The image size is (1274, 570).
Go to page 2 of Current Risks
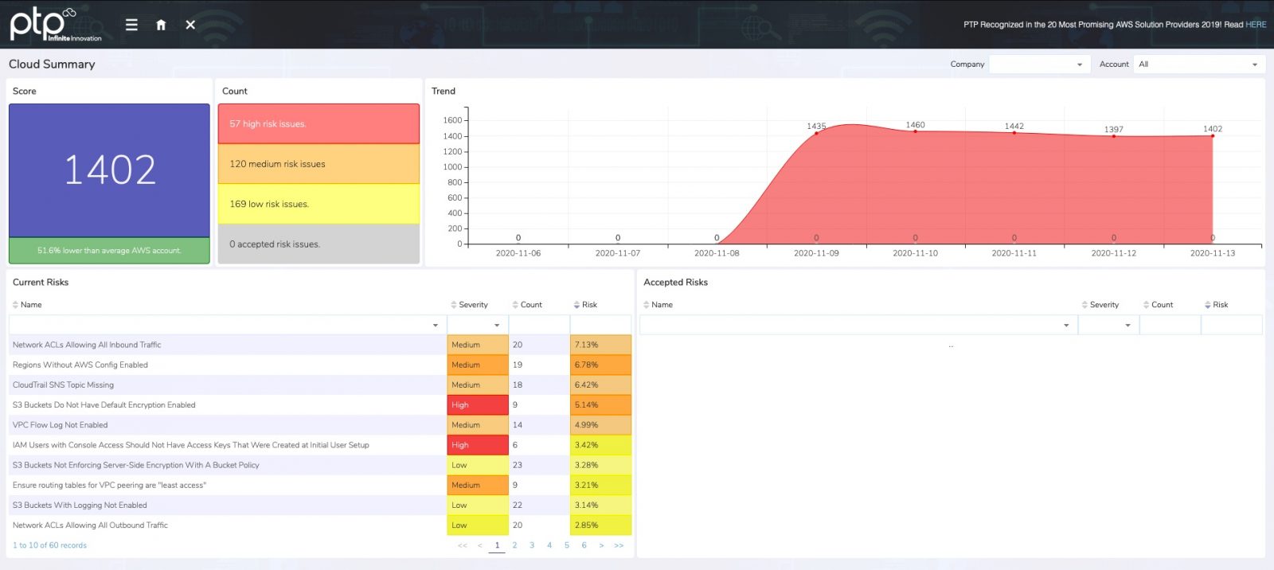(514, 545)
